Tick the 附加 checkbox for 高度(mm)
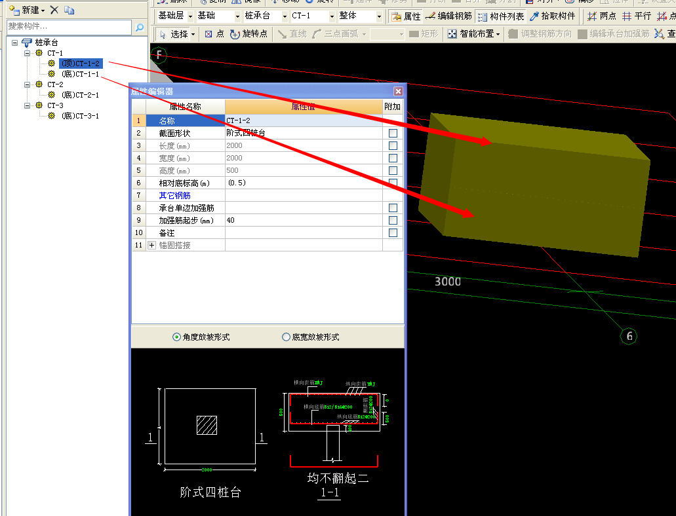Image resolution: width=676 pixels, height=516 pixels. [x=393, y=170]
